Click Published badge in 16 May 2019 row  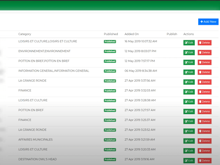pos(110,42)
